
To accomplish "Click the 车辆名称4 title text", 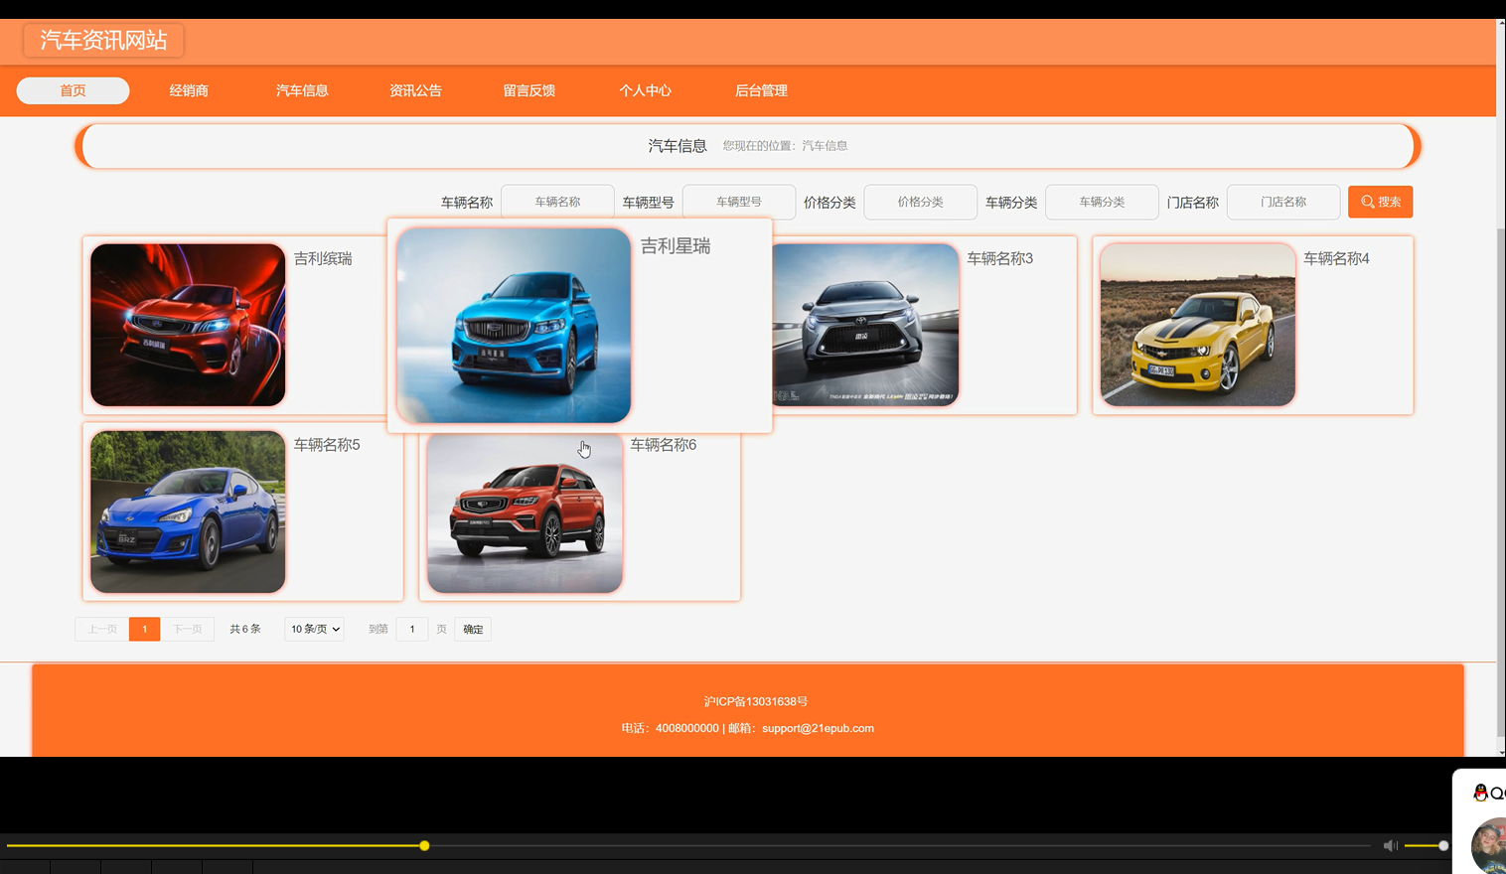I will click(x=1336, y=258).
